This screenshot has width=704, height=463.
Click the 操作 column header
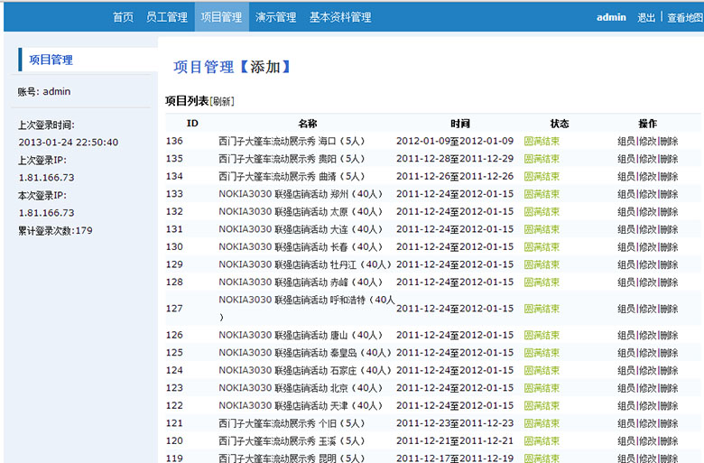(647, 124)
